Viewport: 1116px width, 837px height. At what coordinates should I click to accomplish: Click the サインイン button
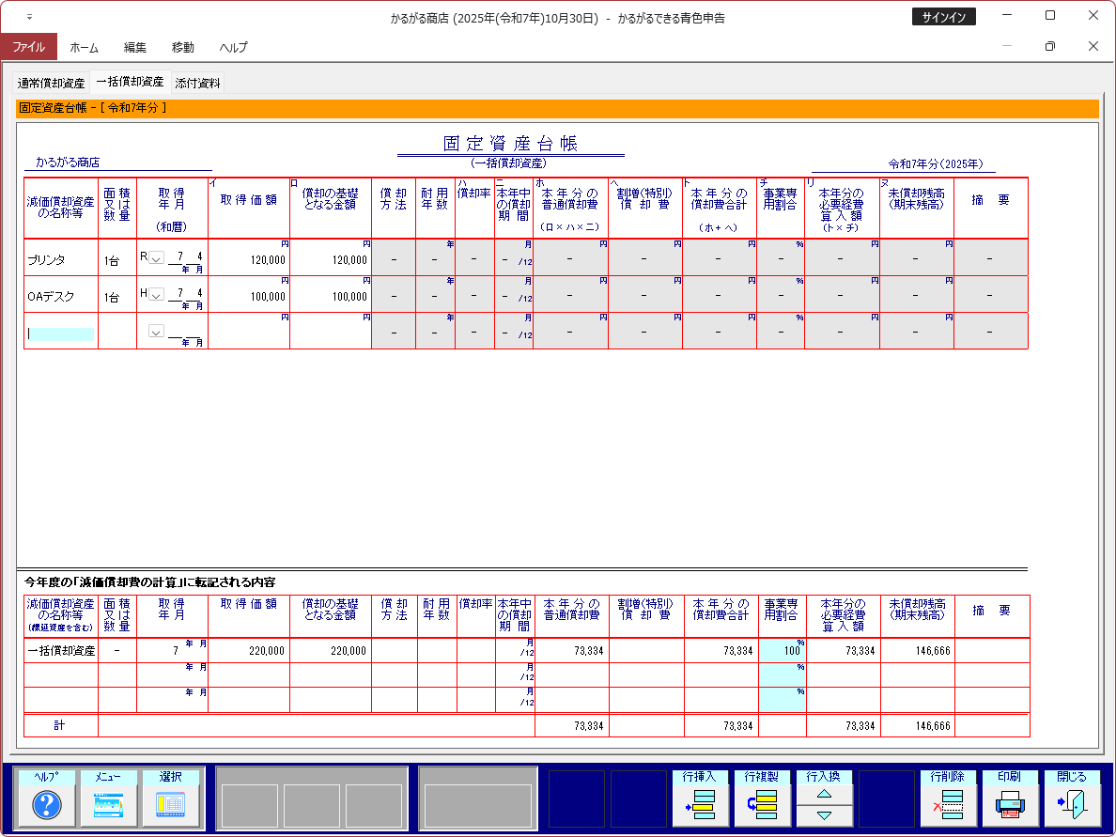pyautogui.click(x=943, y=17)
